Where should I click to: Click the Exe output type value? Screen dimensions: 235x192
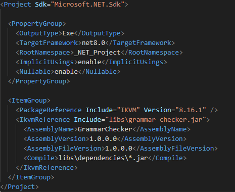(x=68, y=33)
